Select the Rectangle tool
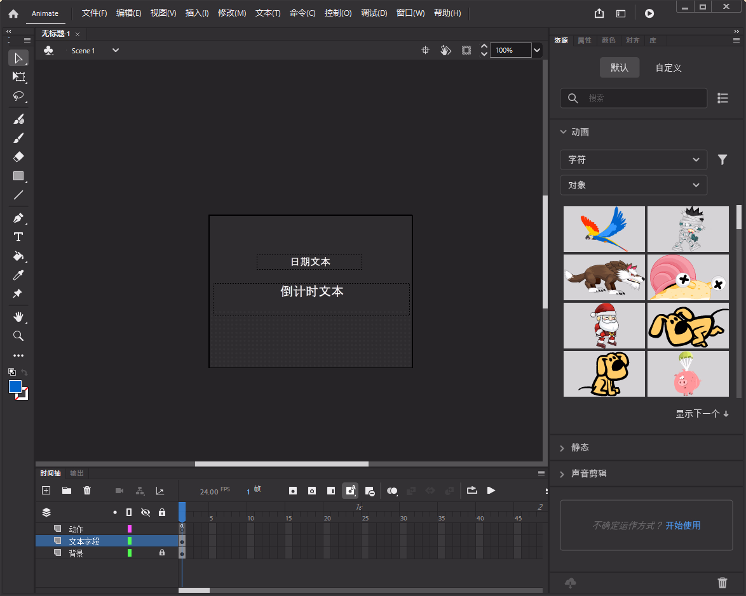746x596 pixels. click(x=18, y=176)
